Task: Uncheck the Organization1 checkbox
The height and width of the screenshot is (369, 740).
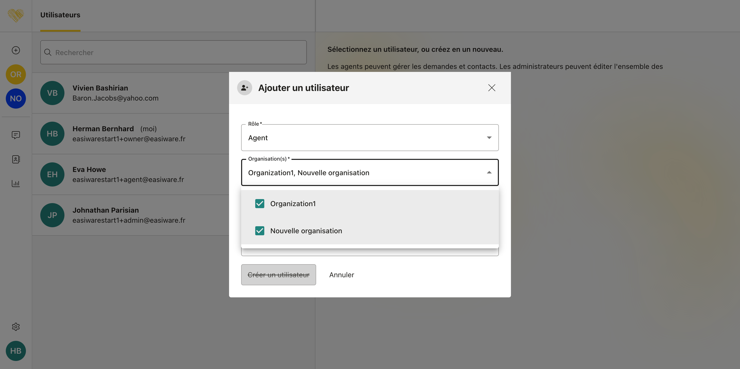Action: pyautogui.click(x=260, y=203)
